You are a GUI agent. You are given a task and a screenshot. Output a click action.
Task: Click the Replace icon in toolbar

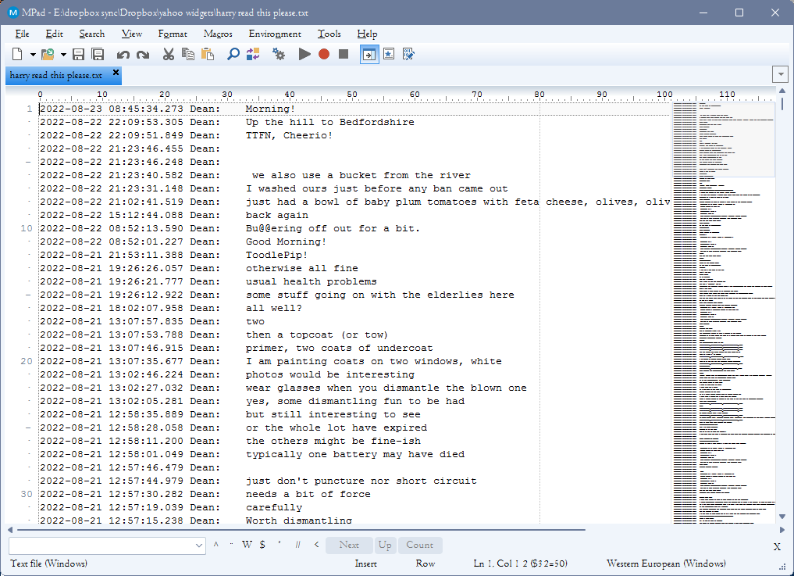pyautogui.click(x=252, y=54)
